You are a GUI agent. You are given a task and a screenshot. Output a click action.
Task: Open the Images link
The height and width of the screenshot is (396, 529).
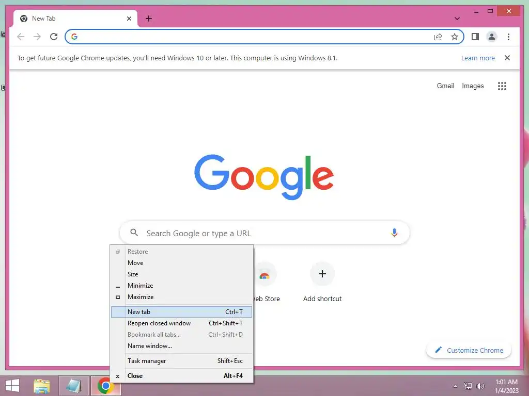473,86
